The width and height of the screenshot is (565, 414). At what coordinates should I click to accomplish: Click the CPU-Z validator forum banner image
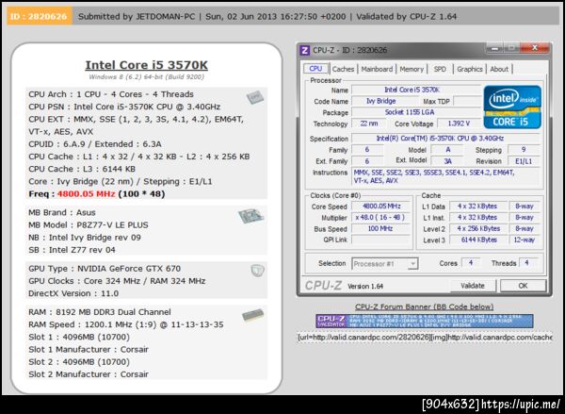point(425,321)
